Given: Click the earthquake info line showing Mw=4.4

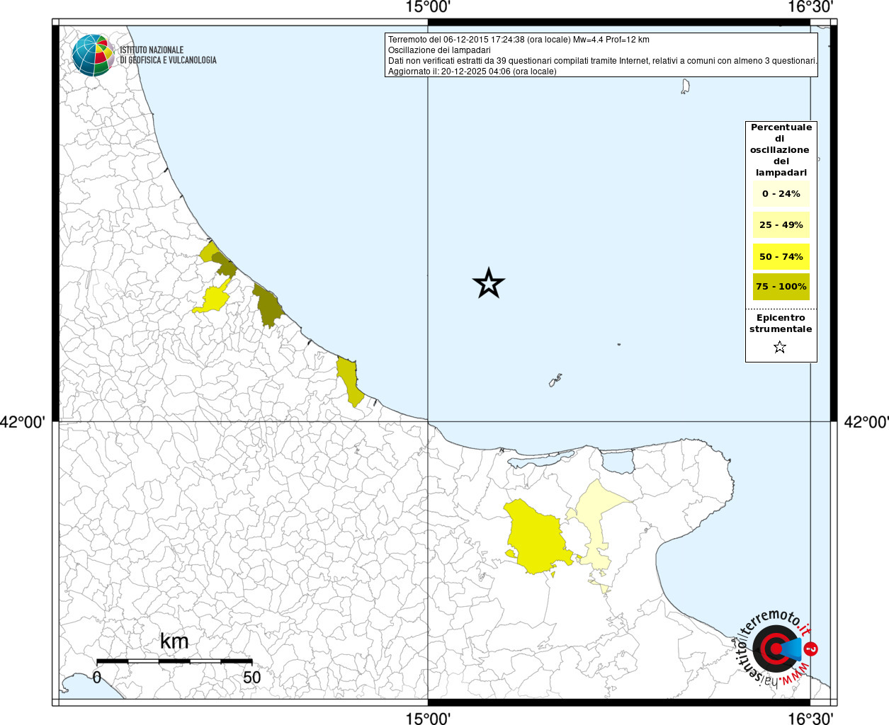Looking at the screenshot, I should coord(519,40).
